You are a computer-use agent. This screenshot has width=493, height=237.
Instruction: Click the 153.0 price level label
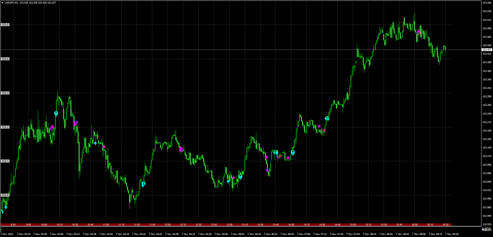pos(5,195)
